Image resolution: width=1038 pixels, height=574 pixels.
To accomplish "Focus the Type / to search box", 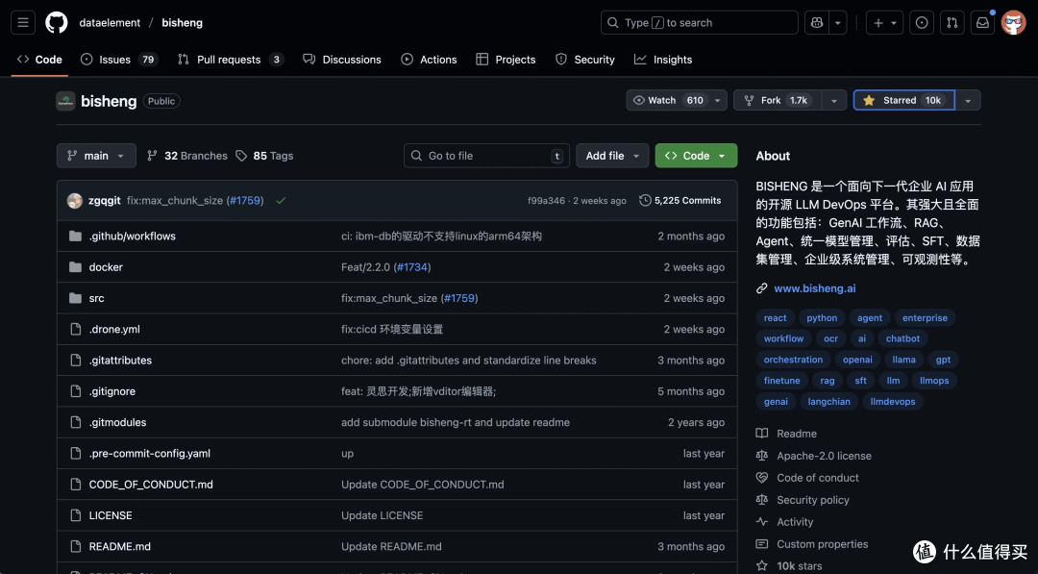I will click(699, 22).
